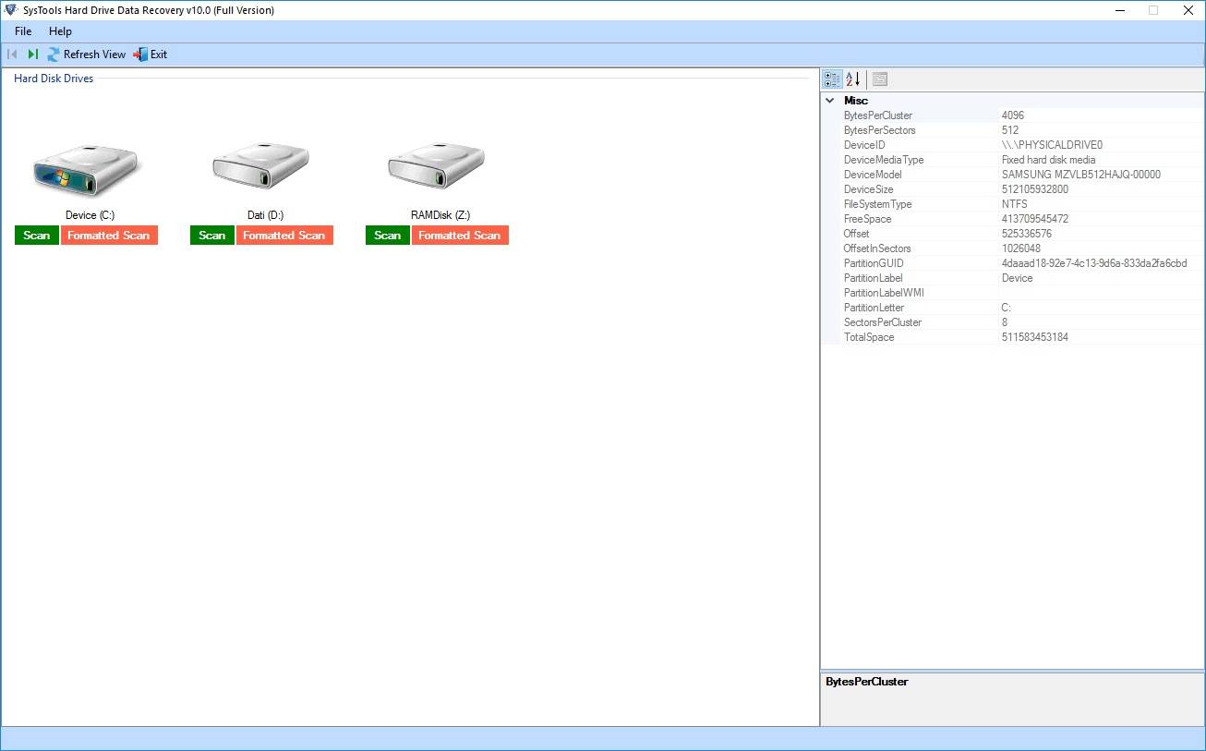1206x751 pixels.
Task: Click the SysTools app icon in title bar
Action: tap(11, 10)
